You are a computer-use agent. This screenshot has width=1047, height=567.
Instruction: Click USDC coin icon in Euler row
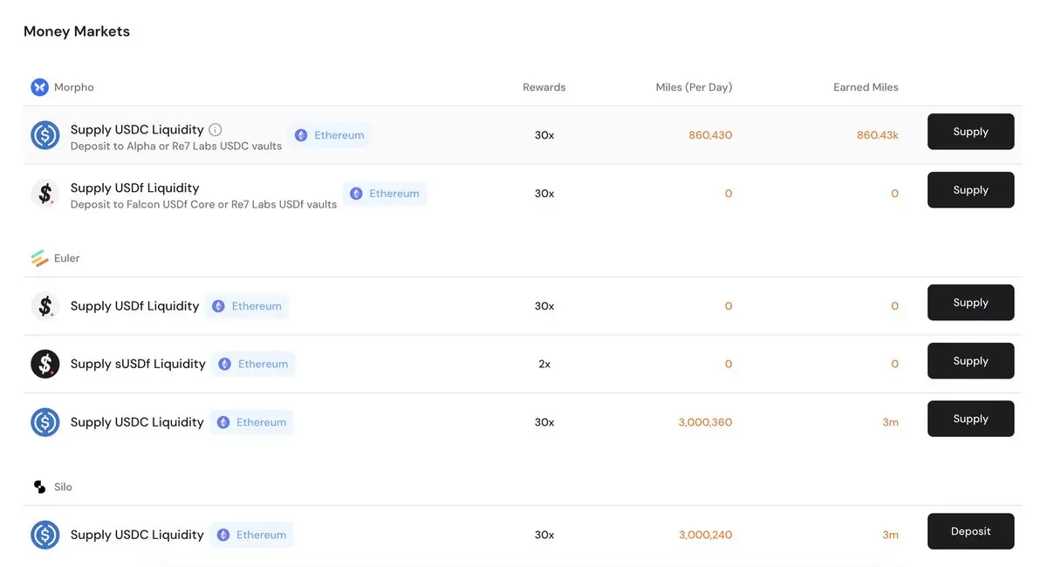coord(45,422)
